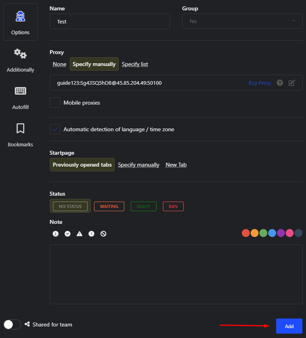Insert the clock note icon
This screenshot has width=306, height=338.
click(x=91, y=234)
